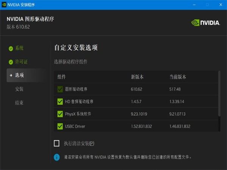This screenshot has height=170, width=227.
Task: Click the 自定义安装选项 heading
Action: pyautogui.click(x=76, y=48)
